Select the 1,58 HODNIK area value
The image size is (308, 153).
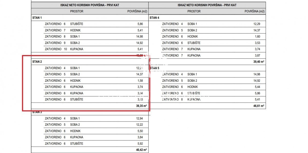tap(140, 81)
